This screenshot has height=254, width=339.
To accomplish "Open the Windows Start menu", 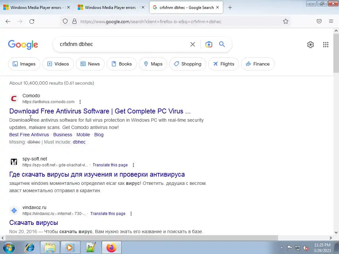I will click(9, 247).
